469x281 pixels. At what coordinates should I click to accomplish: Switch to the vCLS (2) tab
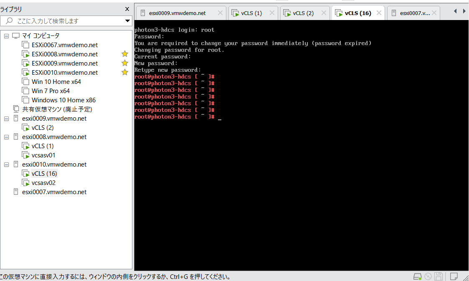[x=303, y=13]
